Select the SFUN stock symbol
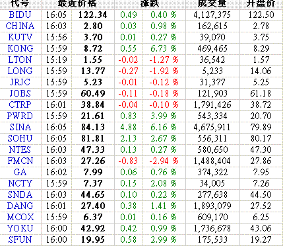 [20, 239]
